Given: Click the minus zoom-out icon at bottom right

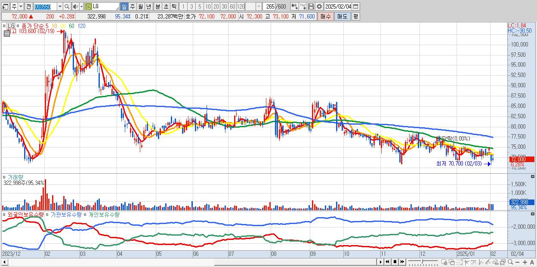Looking at the screenshot, I should [517, 262].
